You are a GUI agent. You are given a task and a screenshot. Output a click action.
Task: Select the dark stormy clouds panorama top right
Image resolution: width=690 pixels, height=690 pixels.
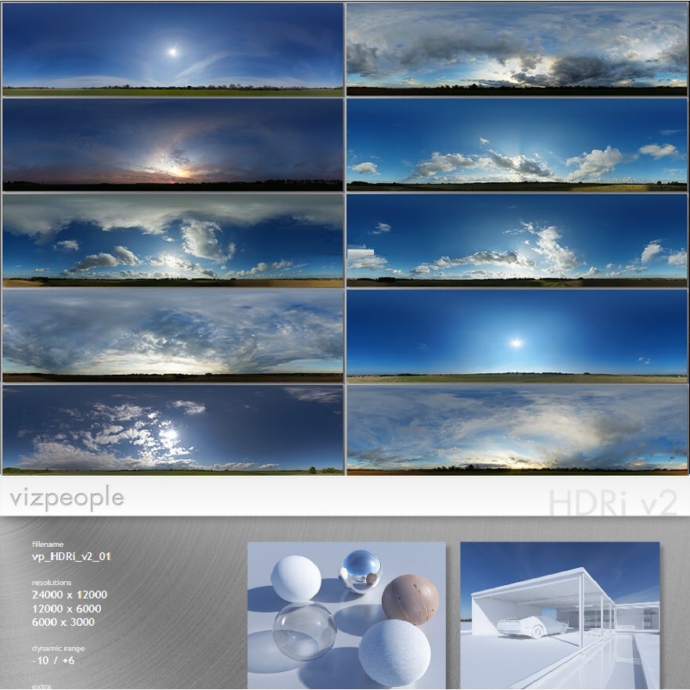(516, 51)
